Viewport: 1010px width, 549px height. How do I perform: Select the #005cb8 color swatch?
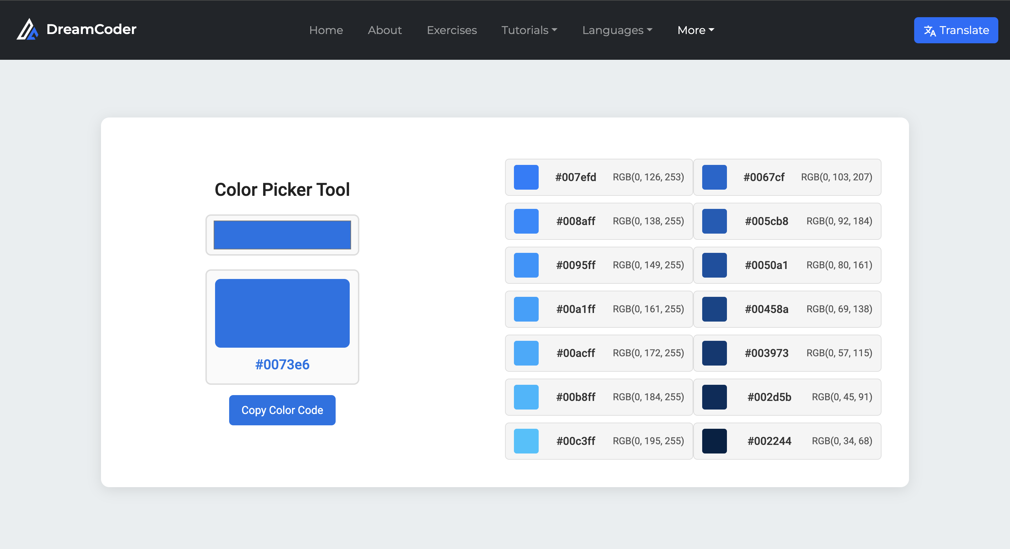714,221
